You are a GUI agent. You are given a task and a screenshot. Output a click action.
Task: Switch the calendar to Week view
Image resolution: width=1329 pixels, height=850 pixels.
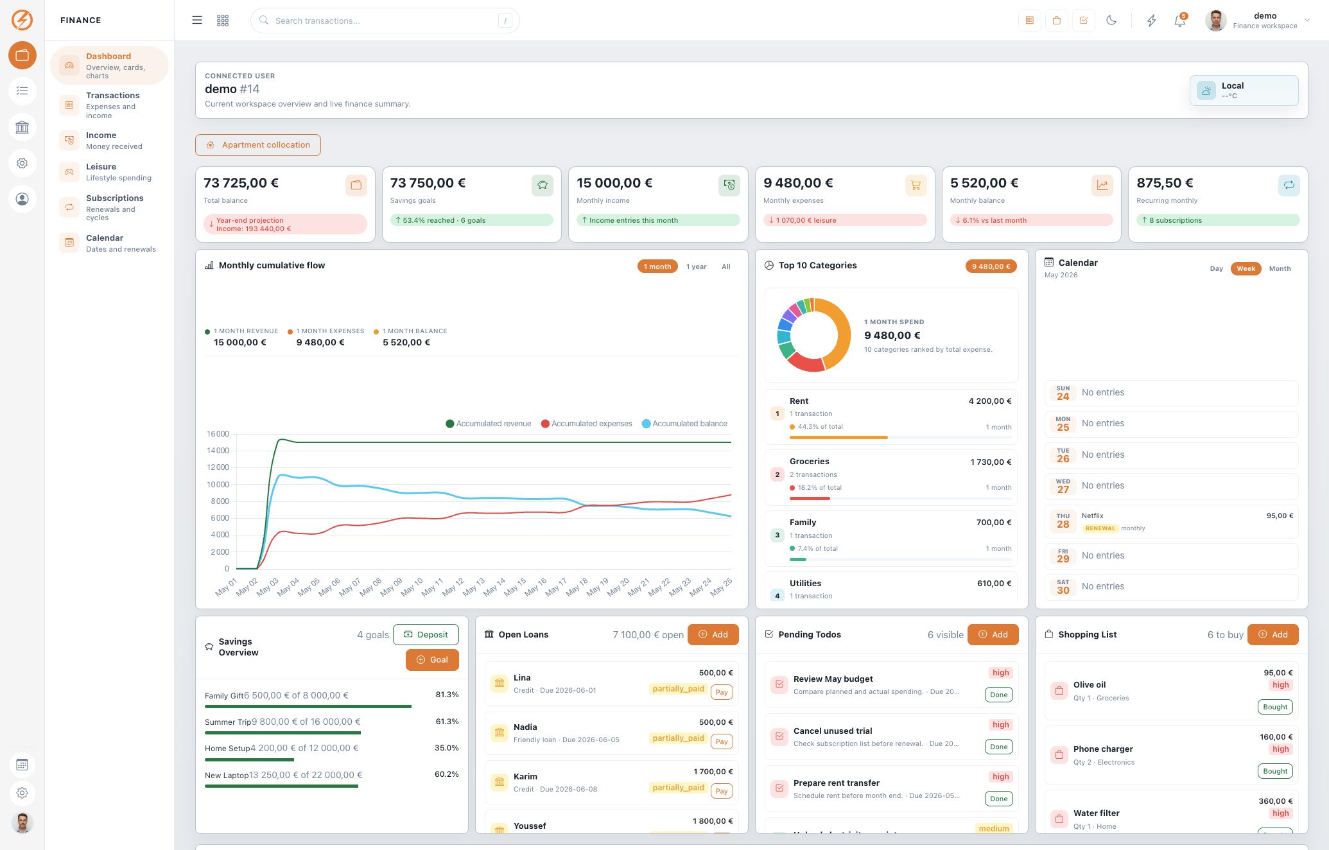coord(1246,269)
